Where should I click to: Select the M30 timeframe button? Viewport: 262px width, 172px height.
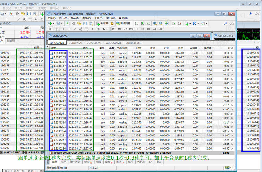[x=131, y=29]
